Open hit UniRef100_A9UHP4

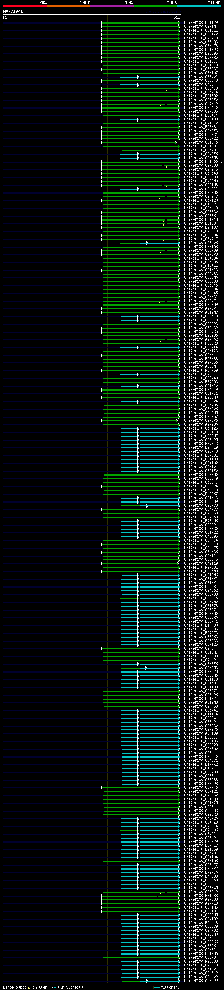coord(201,486)
